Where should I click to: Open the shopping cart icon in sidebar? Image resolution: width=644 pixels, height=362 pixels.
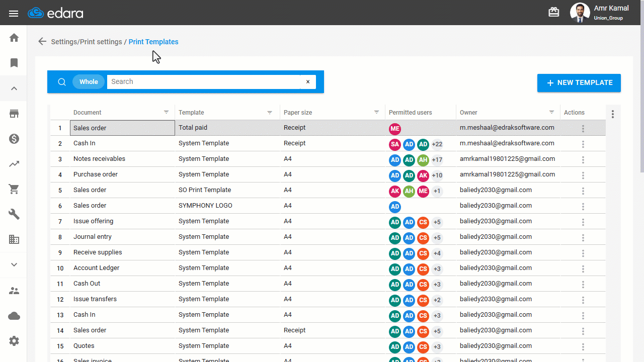point(14,189)
